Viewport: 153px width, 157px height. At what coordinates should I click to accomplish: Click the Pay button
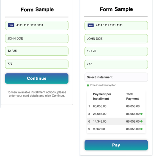[x=116, y=145]
